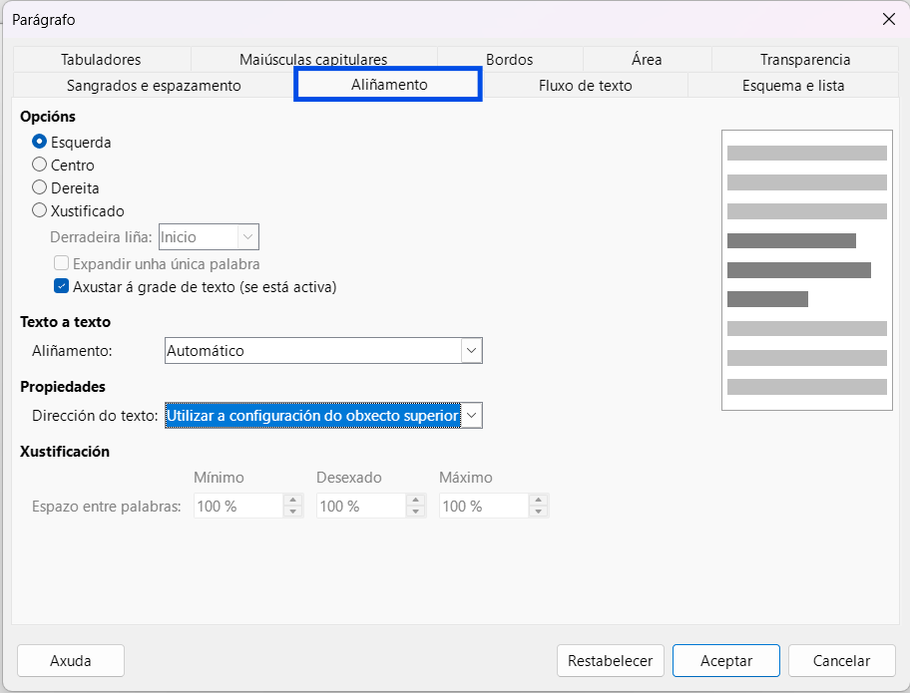Screen dimensions: 910x693
Task: Click the Xustificación section heading
Action: [65, 452]
